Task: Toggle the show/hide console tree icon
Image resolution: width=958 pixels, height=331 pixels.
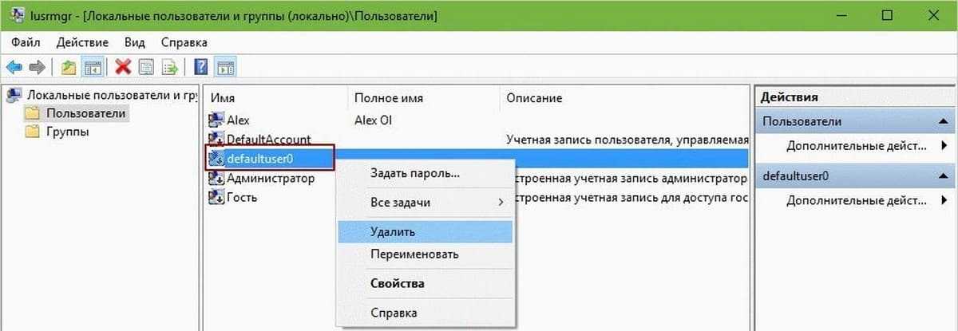Action: [92, 67]
